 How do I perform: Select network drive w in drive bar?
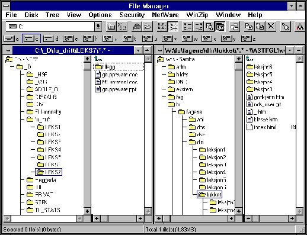coord(190,39)
